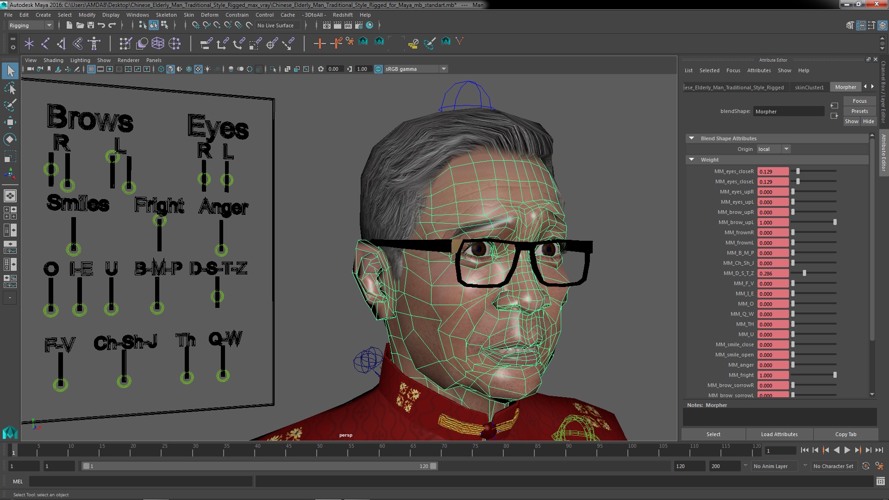Toggle the viewport grid display
Screen dimensions: 889x500
tap(91, 69)
